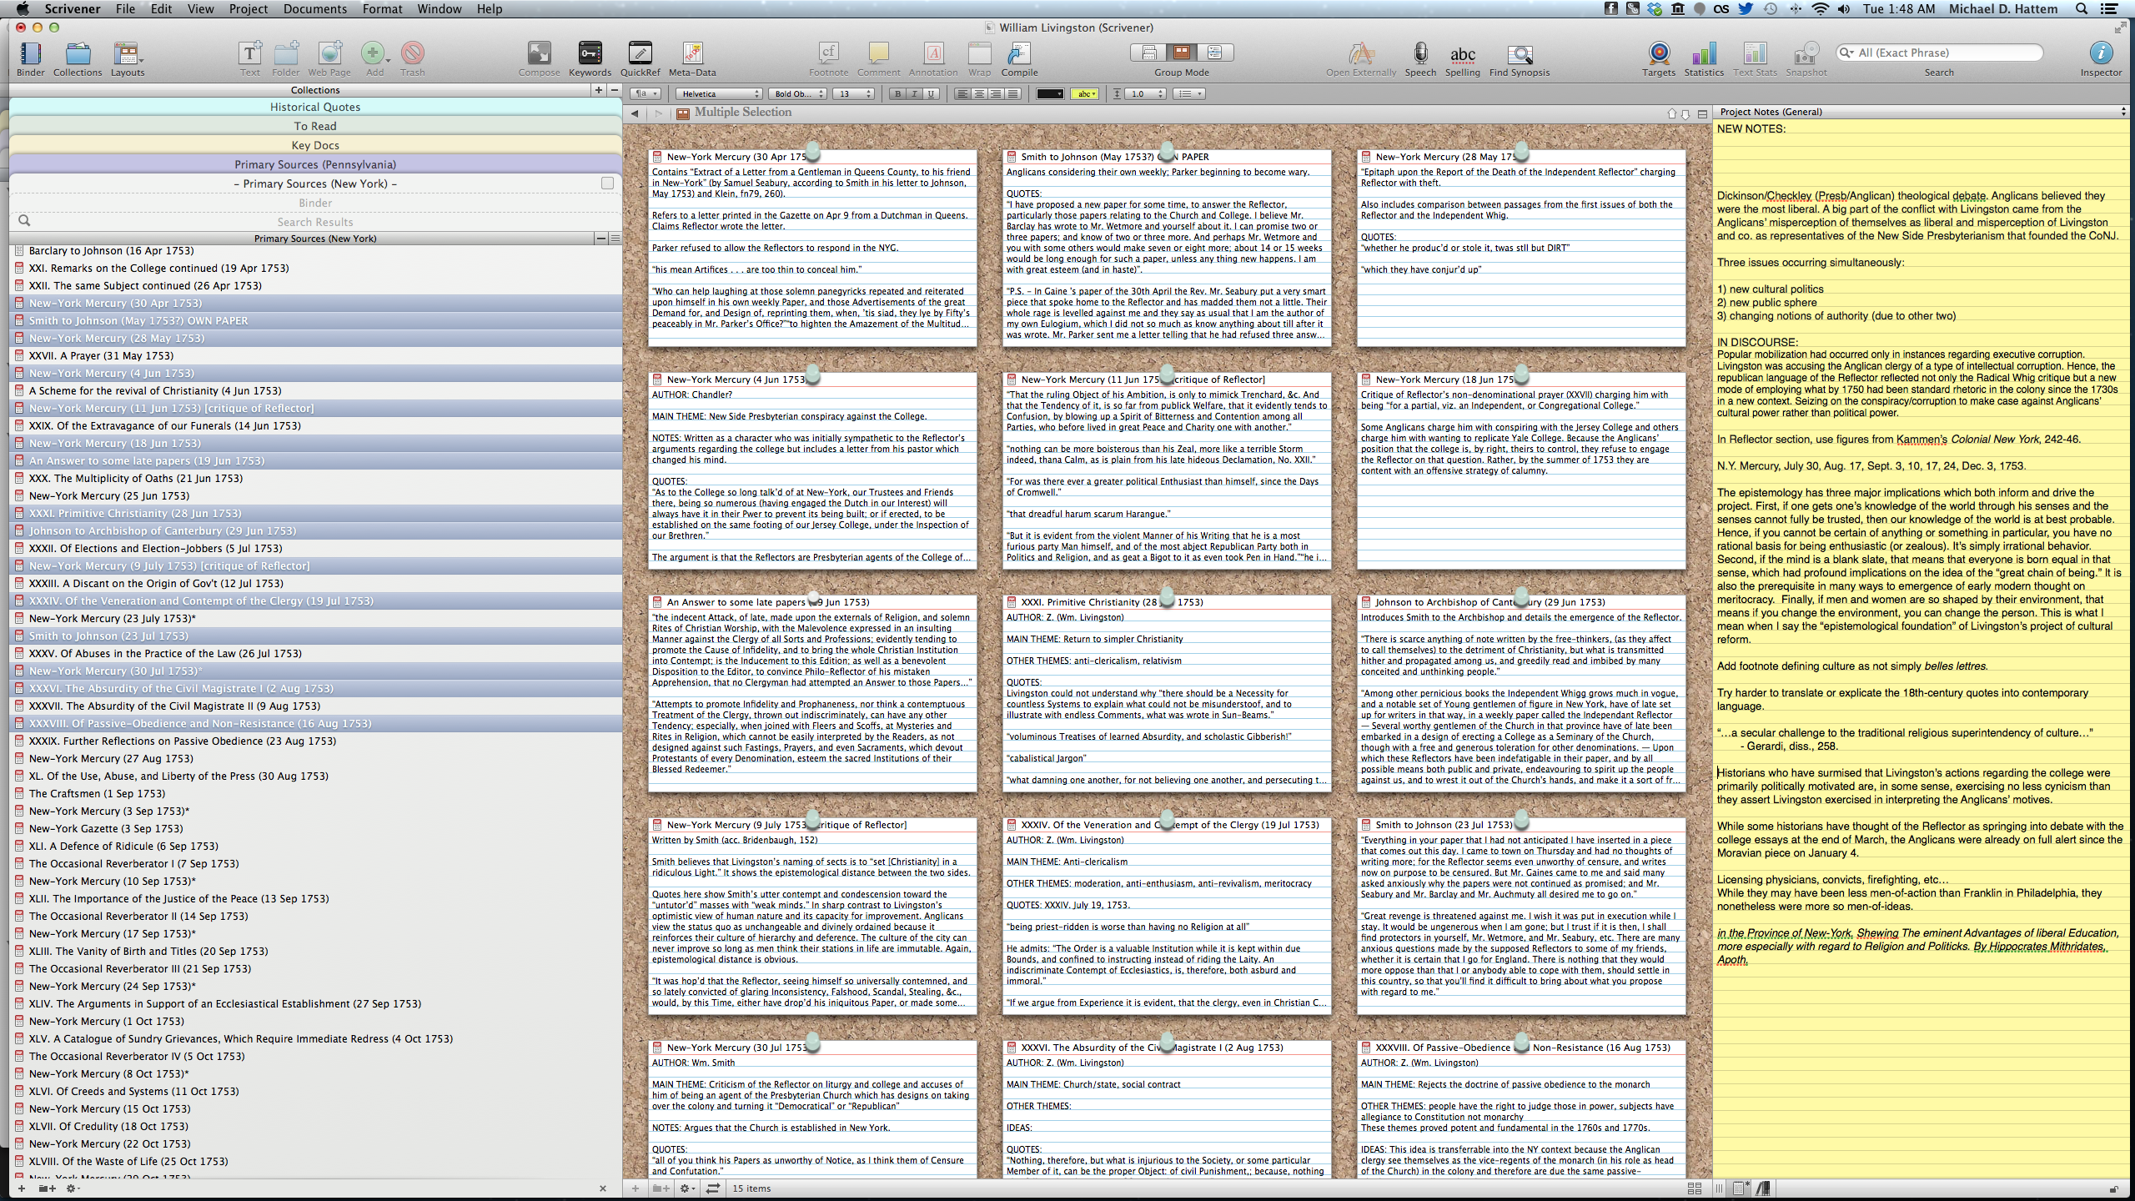
Task: Click the QuickRef toolbar icon
Action: click(640, 54)
